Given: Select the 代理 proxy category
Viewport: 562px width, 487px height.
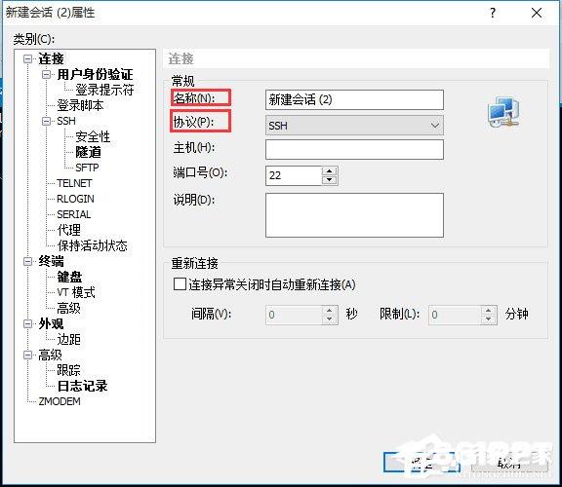Looking at the screenshot, I should 69,230.
